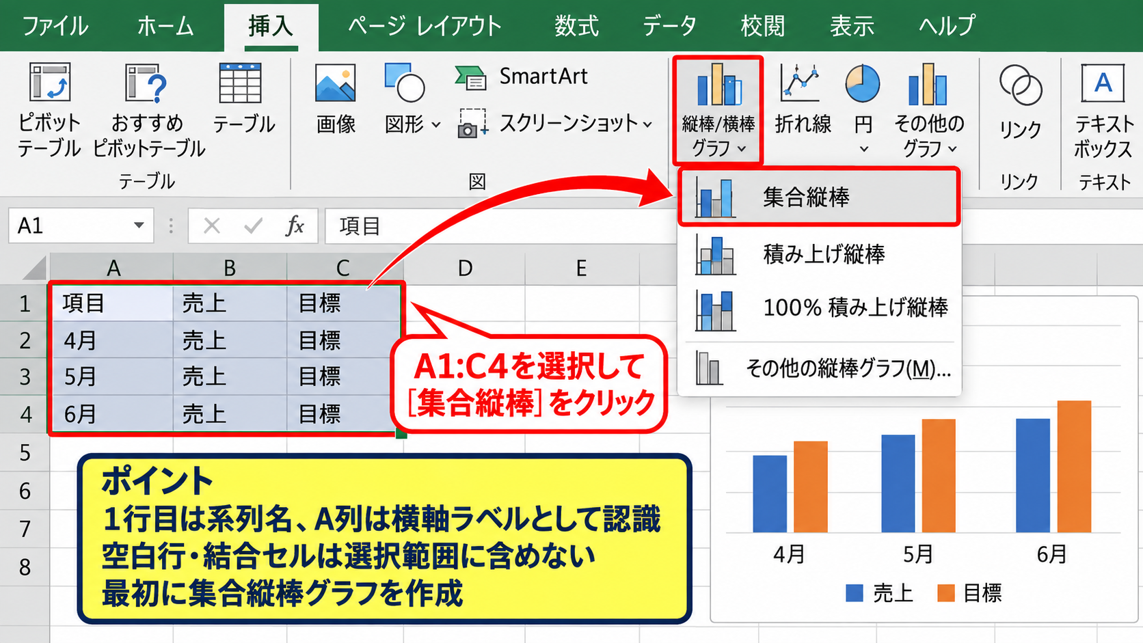Select row 5 header
This screenshot has height=643, width=1143.
tap(25, 452)
